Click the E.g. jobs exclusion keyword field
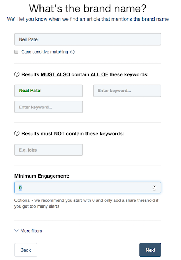The width and height of the screenshot is (181, 260). [x=49, y=150]
